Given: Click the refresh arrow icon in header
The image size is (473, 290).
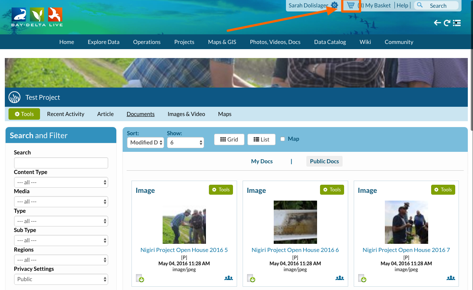Looking at the screenshot, I should click(447, 23).
